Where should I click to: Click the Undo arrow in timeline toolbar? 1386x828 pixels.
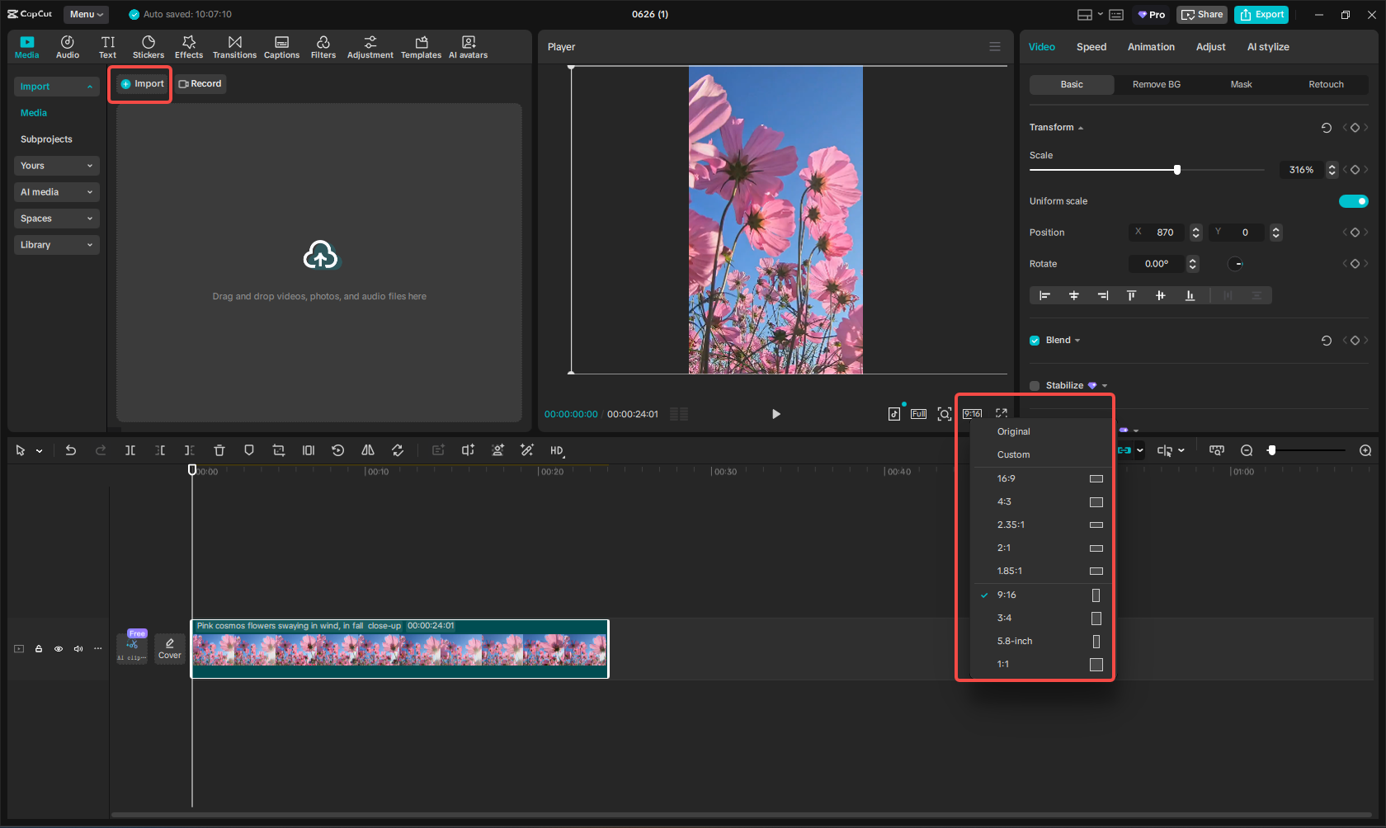tap(71, 450)
